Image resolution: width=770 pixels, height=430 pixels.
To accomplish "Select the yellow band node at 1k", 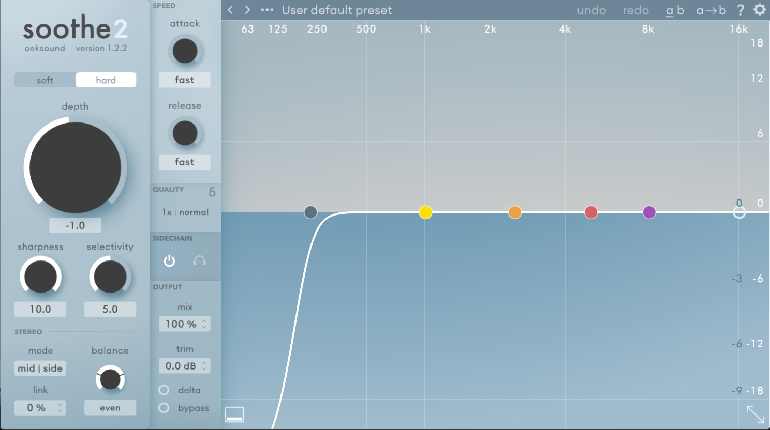I will point(425,212).
